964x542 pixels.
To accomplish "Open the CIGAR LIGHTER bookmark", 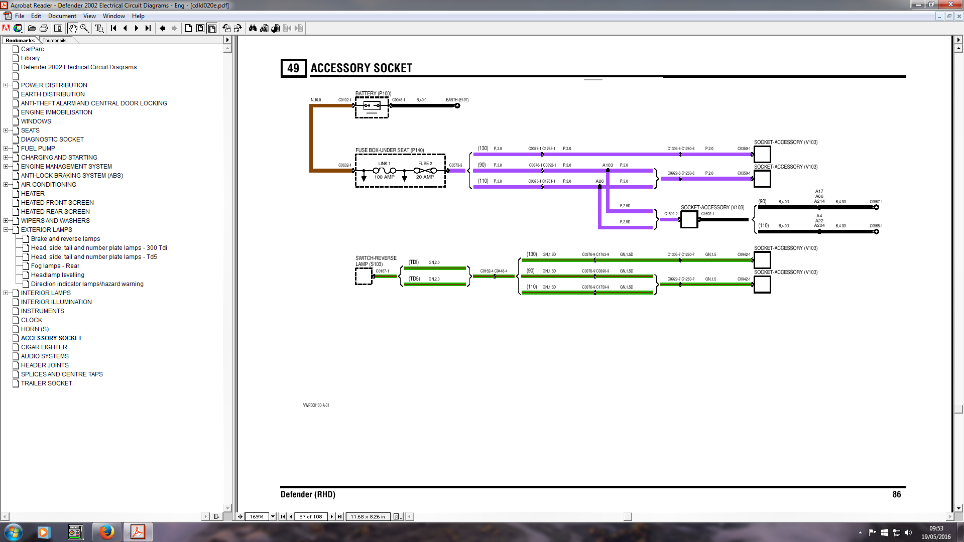I will click(x=44, y=347).
